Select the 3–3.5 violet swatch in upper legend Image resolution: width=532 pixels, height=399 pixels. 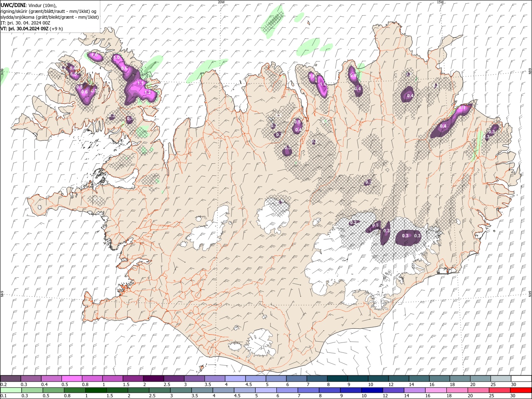click(194, 379)
